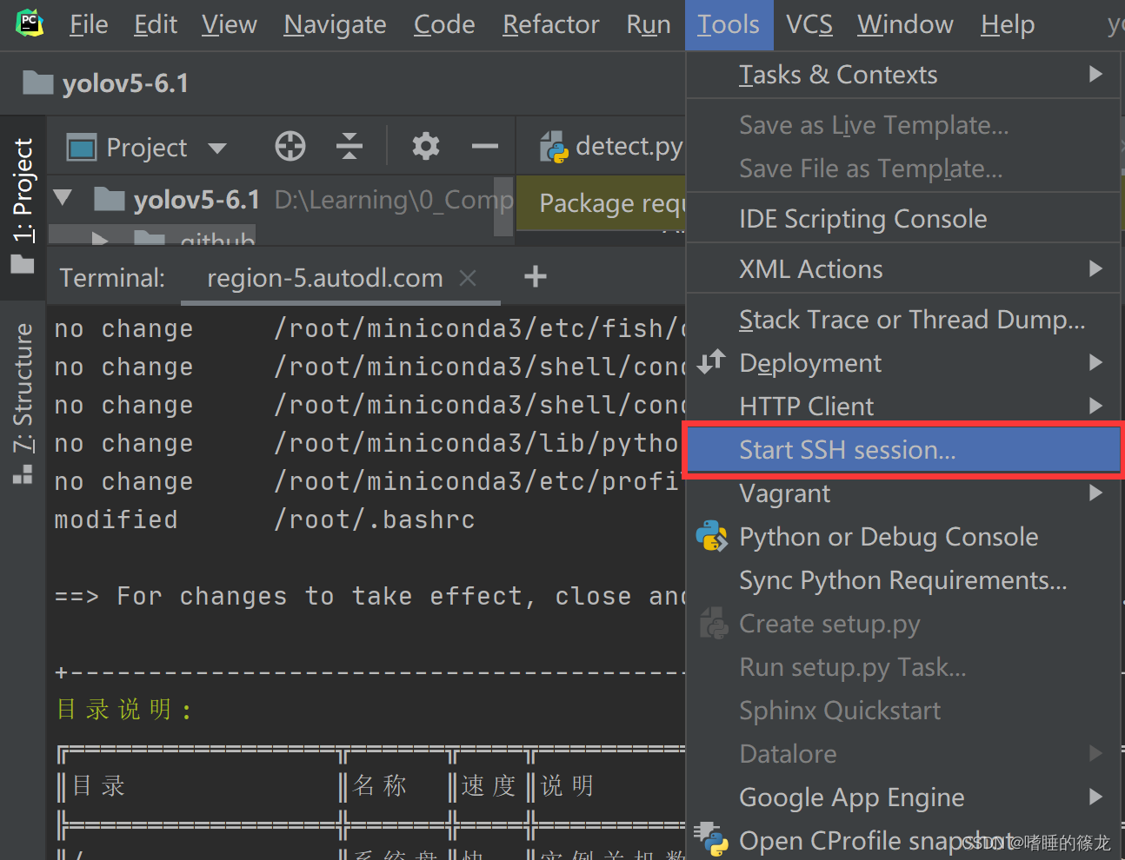The width and height of the screenshot is (1125, 860).
Task: Collapse the yolov5-6.1 root tree node
Action: click(63, 197)
